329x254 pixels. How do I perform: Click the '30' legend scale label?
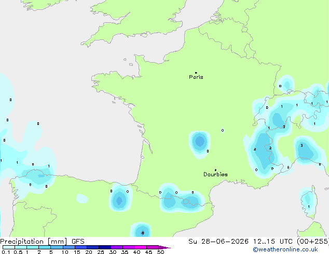[113, 252]
